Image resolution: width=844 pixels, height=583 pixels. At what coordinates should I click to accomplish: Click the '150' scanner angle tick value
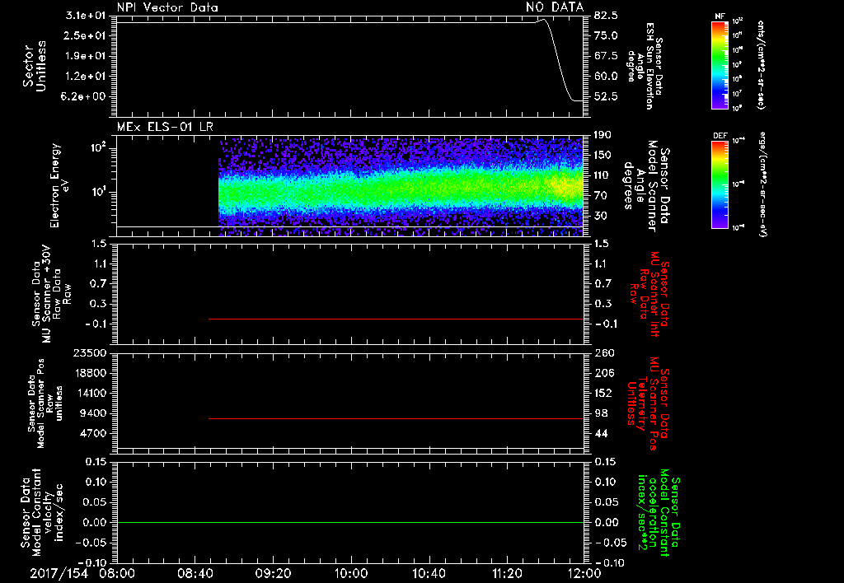(x=603, y=155)
